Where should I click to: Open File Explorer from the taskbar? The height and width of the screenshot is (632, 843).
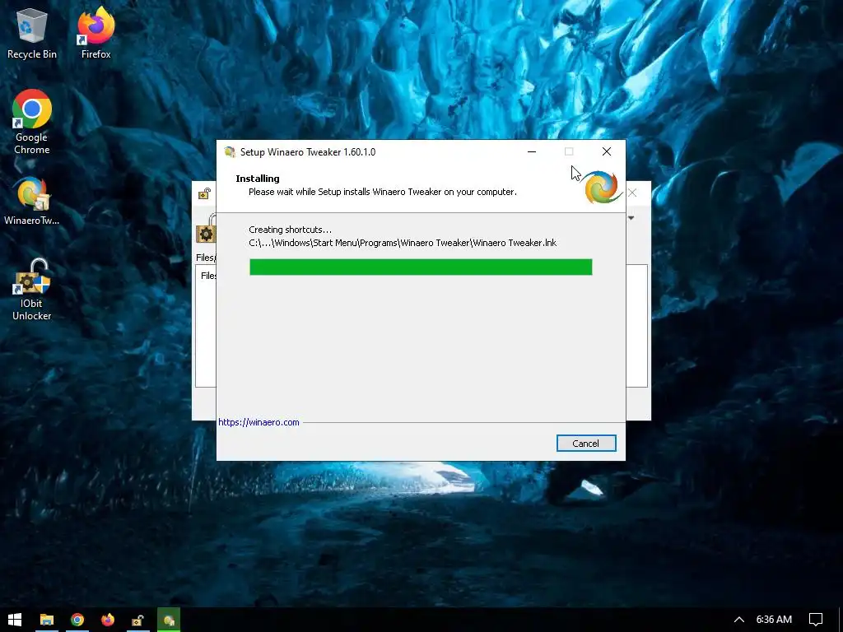47,620
